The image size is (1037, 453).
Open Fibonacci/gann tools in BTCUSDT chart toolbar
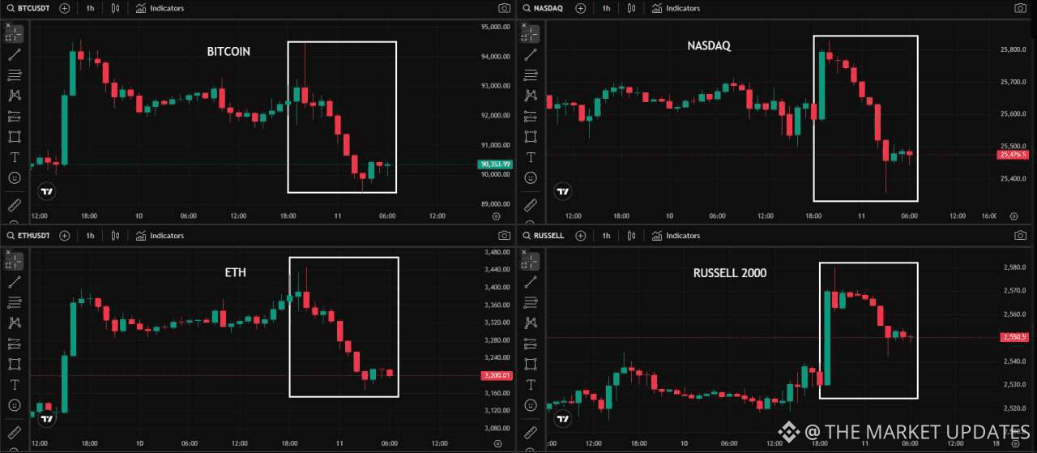(15, 75)
